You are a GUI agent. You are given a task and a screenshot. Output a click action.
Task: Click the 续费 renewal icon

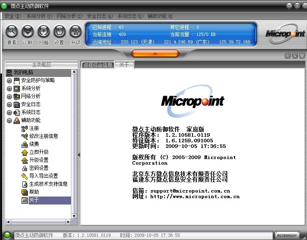[24, 144]
